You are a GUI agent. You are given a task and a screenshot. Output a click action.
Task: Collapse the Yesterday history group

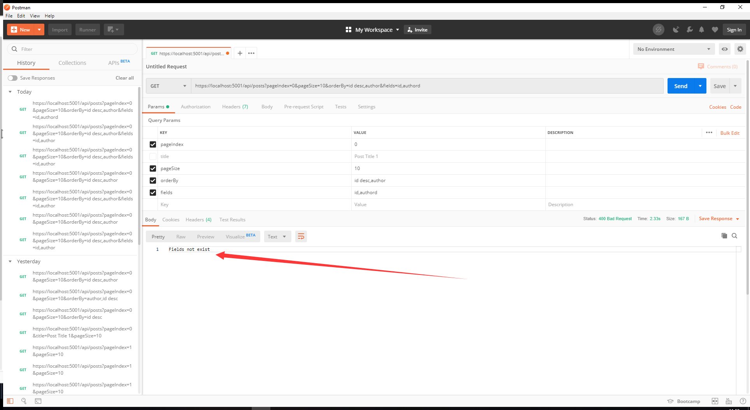10,261
